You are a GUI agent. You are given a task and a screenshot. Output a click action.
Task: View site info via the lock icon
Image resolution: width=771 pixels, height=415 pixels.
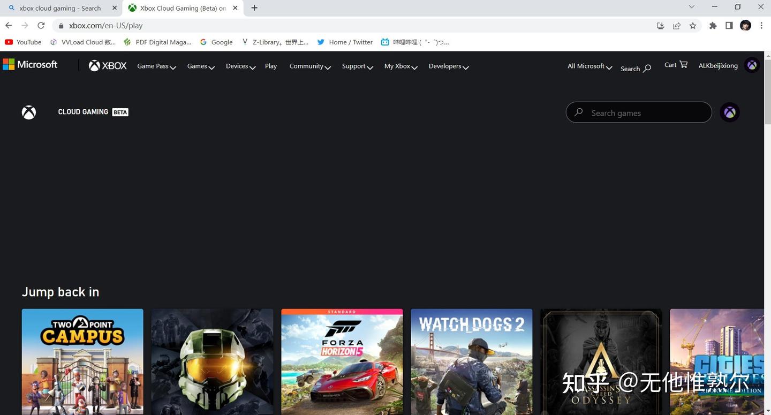coord(61,26)
